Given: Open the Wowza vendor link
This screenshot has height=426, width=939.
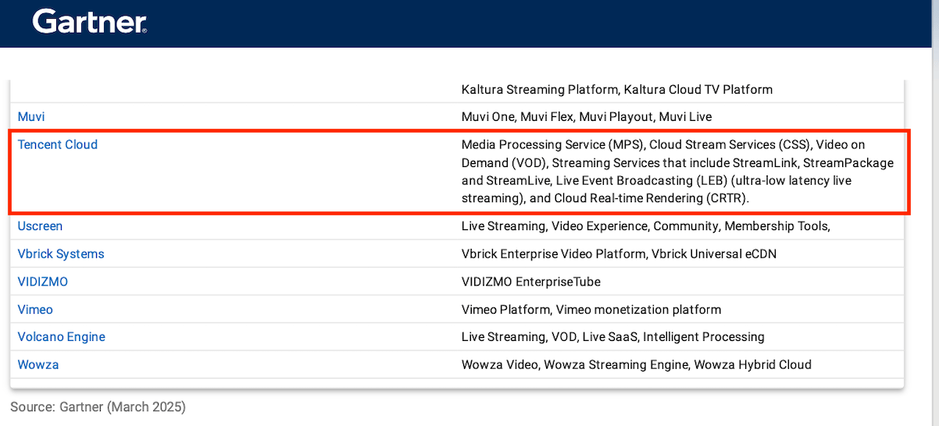Looking at the screenshot, I should point(38,364).
